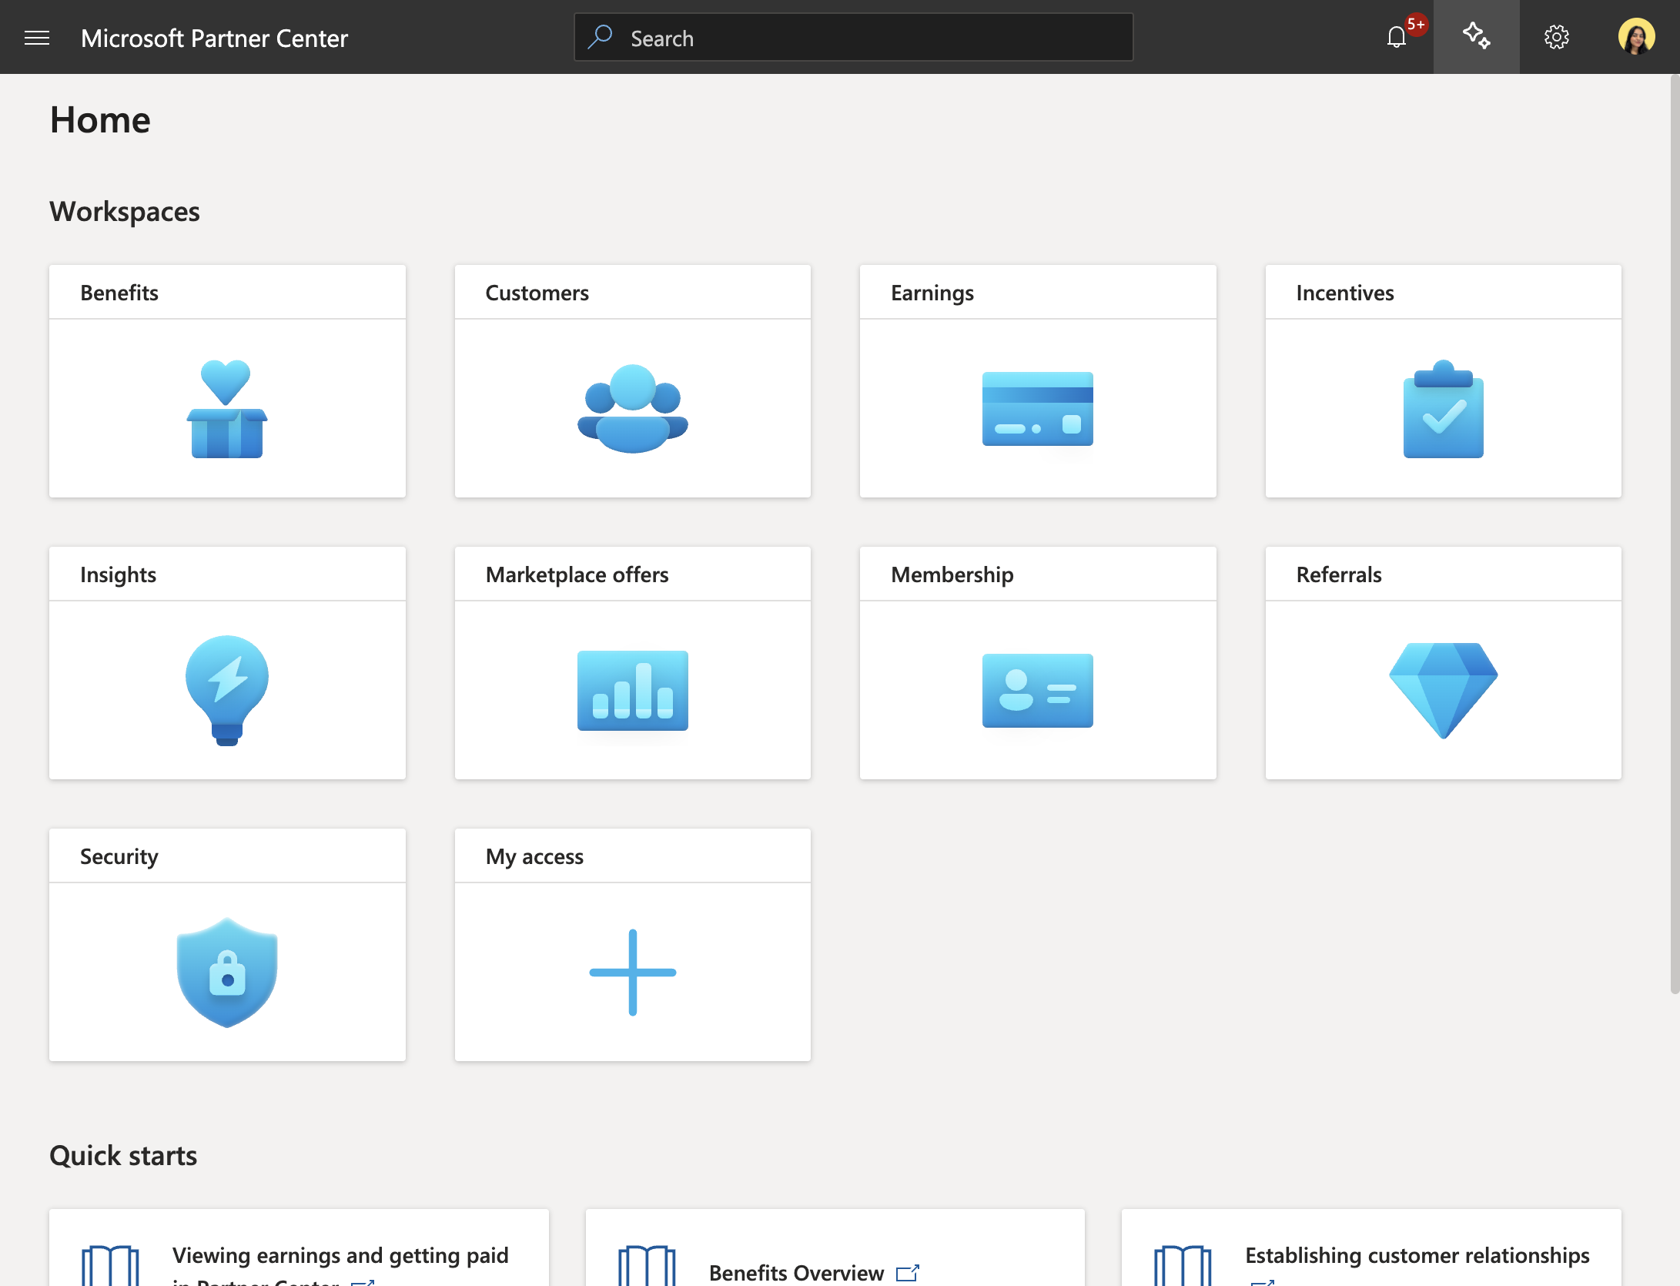Open the Copilot sparkle icon
Image resolution: width=1680 pixels, height=1286 pixels.
pos(1476,36)
